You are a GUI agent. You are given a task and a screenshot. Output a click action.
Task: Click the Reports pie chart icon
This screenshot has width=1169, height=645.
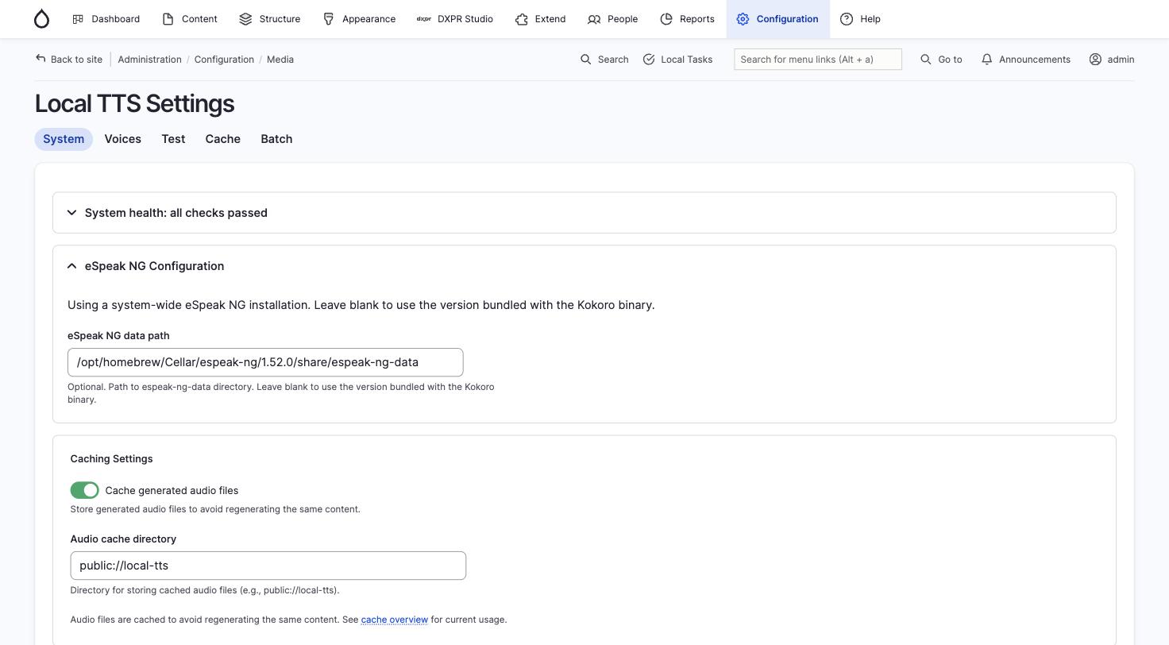(666, 19)
